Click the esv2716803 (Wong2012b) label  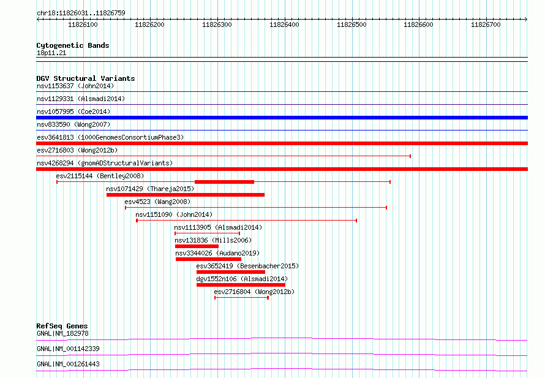[x=77, y=150]
